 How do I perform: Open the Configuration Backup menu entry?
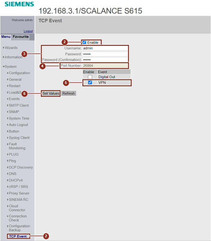pyautogui.click(x=19, y=228)
